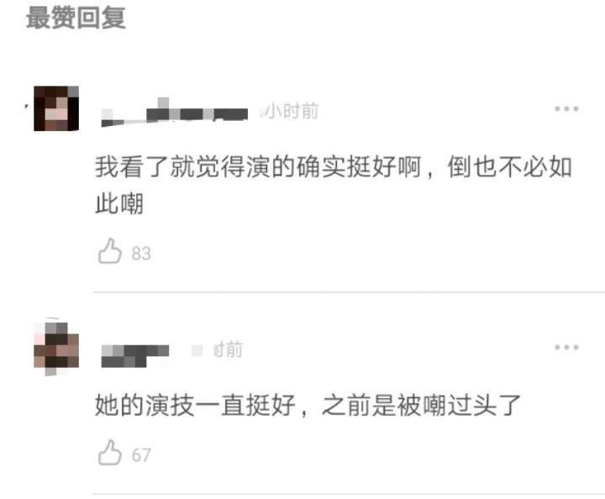Tap the first commenter's blurred username

[x=175, y=113]
